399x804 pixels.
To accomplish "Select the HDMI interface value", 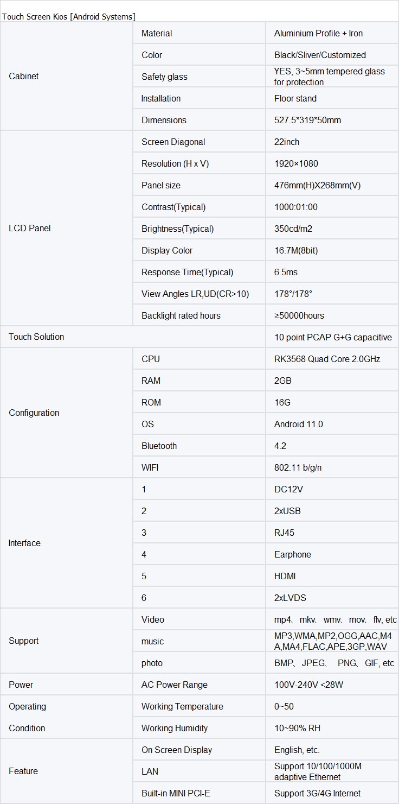I will coord(285,576).
